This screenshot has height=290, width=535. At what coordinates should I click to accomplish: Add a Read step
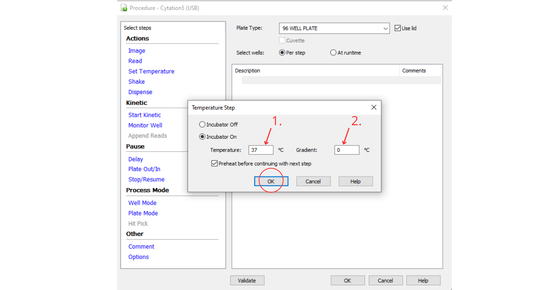pyautogui.click(x=135, y=61)
